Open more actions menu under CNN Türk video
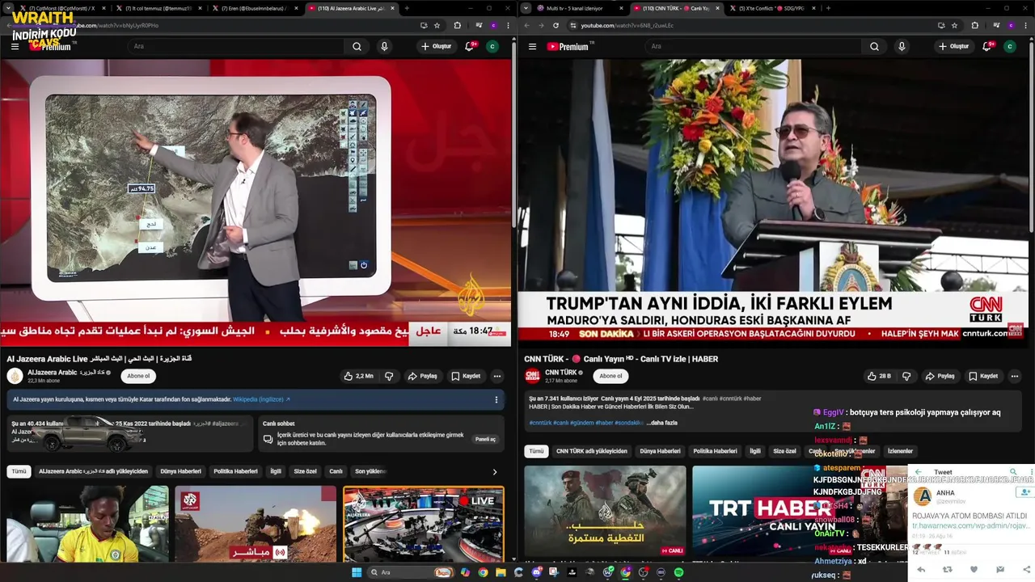Screen dimensions: 1035x582 (1015, 376)
